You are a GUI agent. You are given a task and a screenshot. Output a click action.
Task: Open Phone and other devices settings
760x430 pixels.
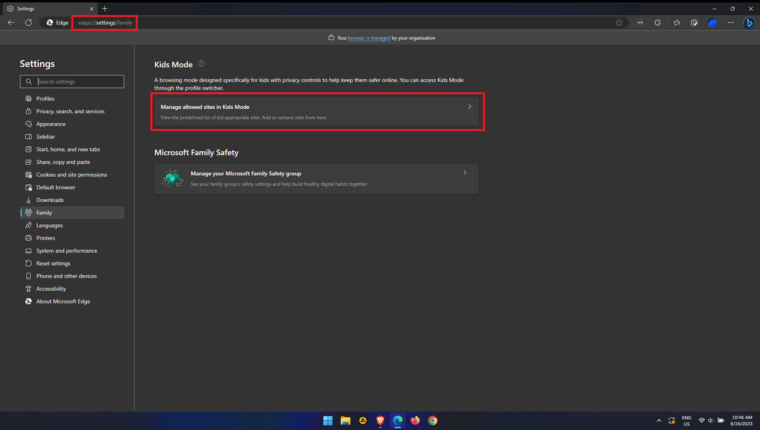(x=72, y=276)
